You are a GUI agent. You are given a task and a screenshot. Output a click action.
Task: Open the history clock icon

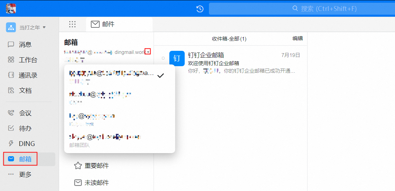point(200,9)
